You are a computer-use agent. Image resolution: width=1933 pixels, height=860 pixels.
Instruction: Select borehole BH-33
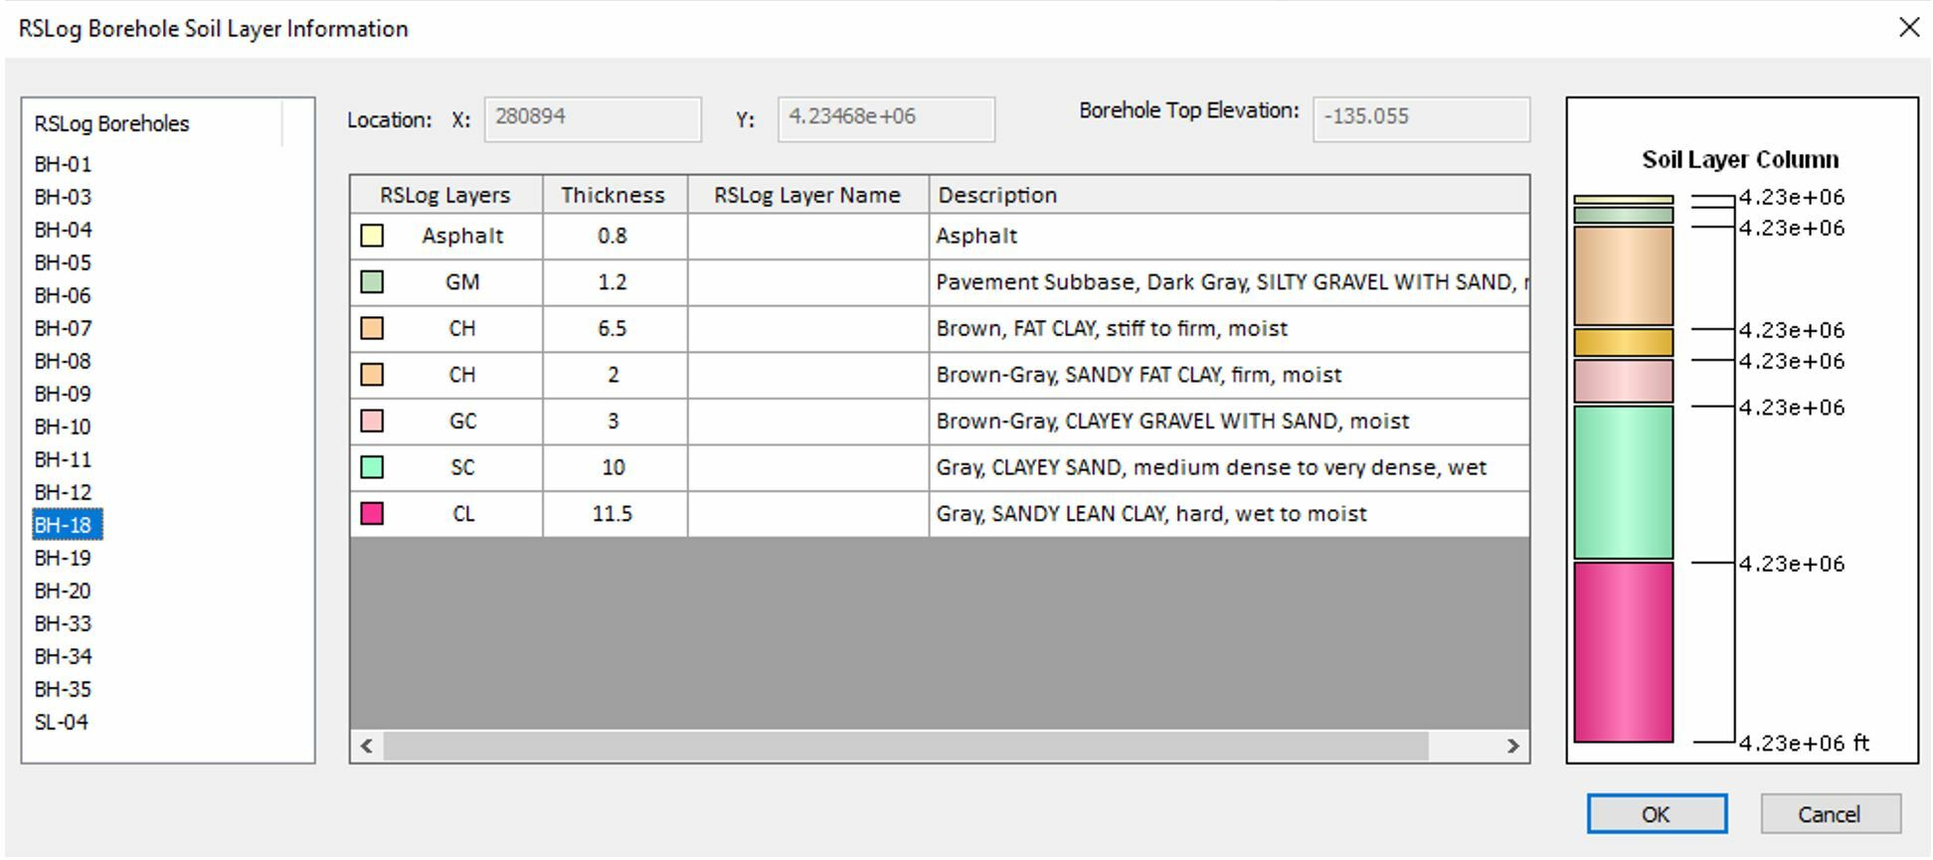click(63, 623)
